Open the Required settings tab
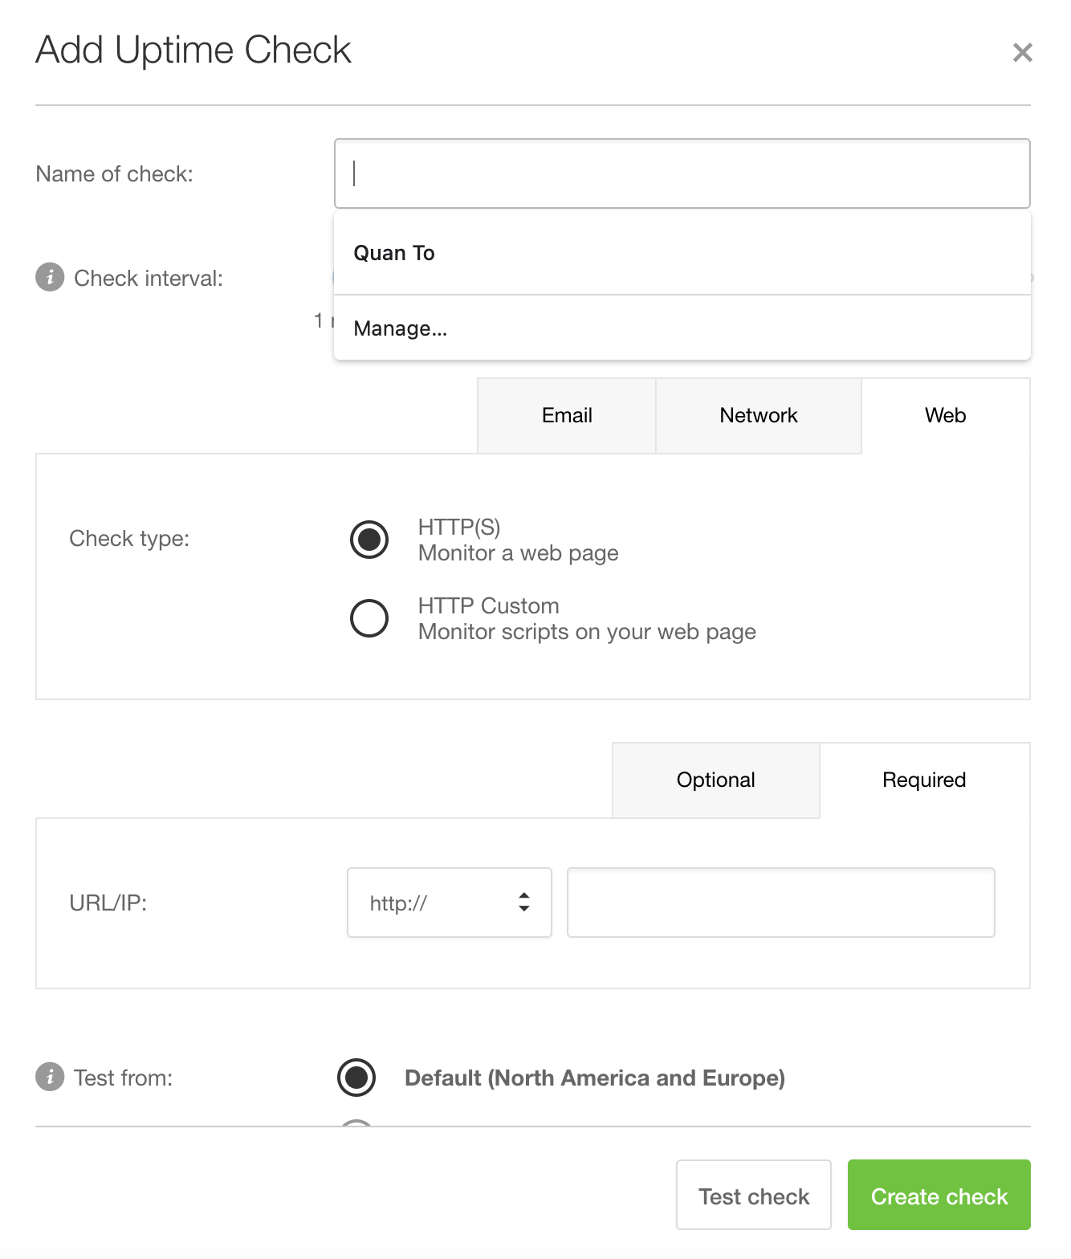Viewport: 1071px width, 1259px height. pyautogui.click(x=924, y=780)
